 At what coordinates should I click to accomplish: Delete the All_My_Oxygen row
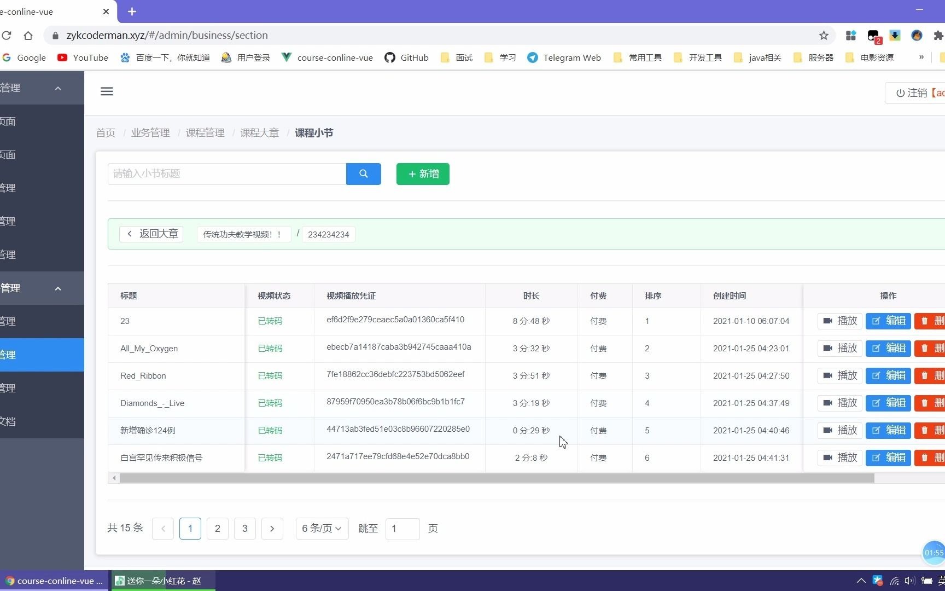pyautogui.click(x=930, y=349)
